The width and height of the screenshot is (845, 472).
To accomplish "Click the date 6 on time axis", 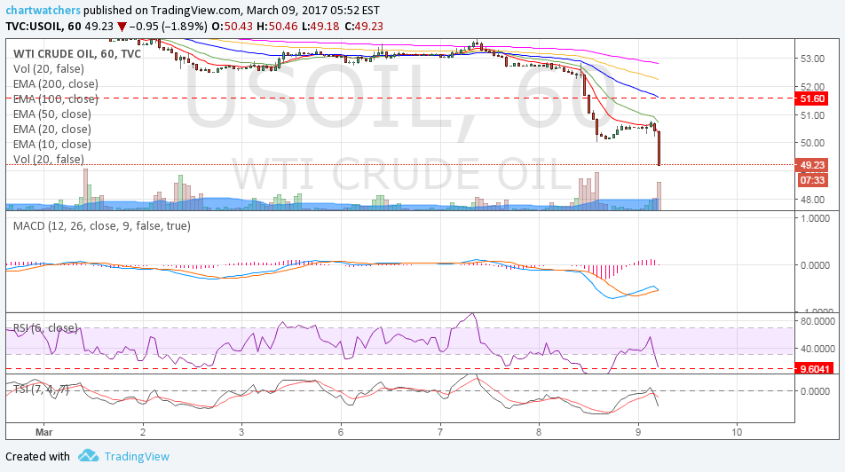I will point(341,432).
